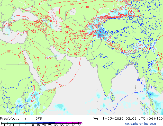Click the blue '1004' isobar label
Viewport: 163px width, 126px height.
[x=143, y=32]
